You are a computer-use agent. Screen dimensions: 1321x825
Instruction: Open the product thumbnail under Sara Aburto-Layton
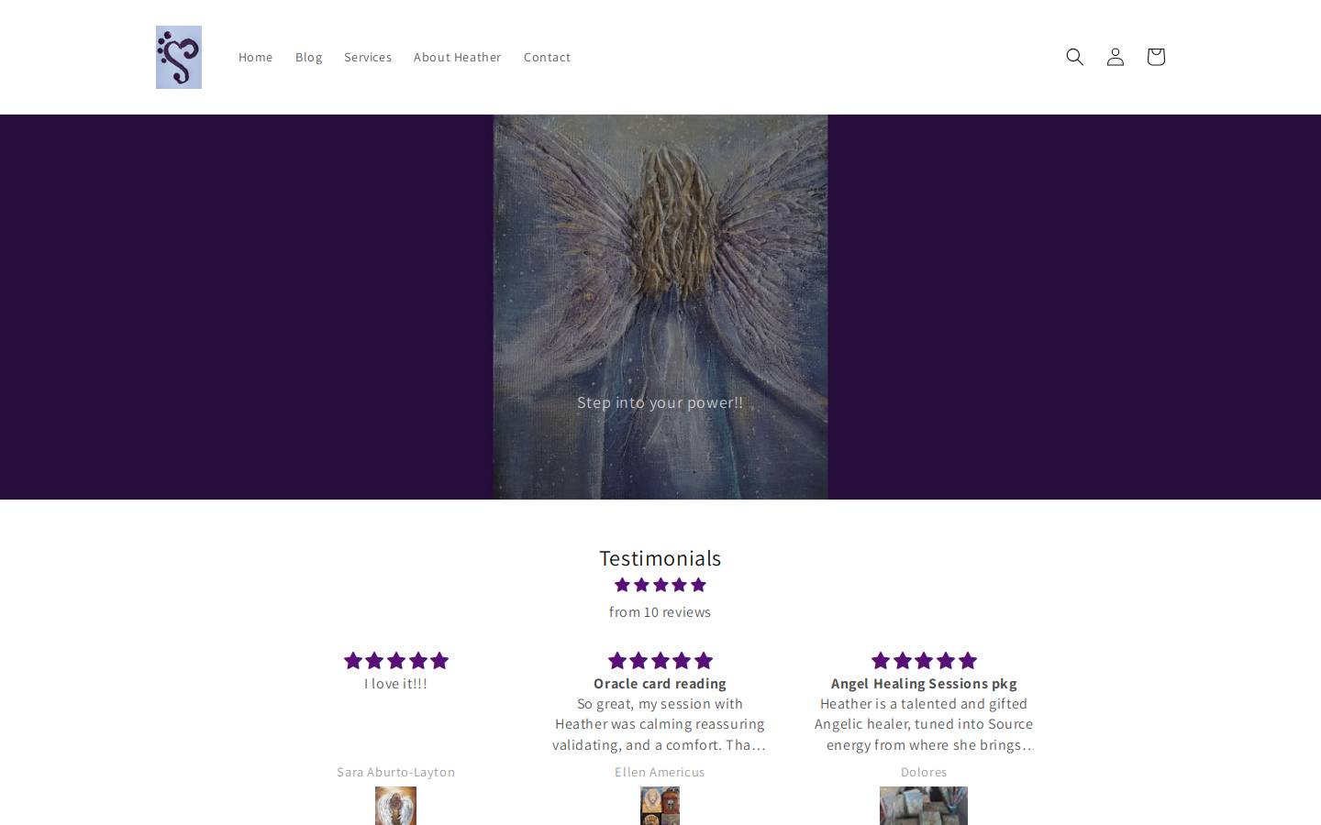[396, 806]
